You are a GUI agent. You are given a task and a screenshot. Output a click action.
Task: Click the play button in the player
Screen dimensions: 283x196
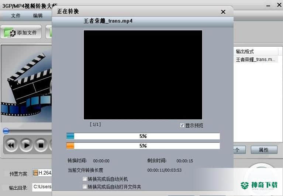tap(26, 145)
